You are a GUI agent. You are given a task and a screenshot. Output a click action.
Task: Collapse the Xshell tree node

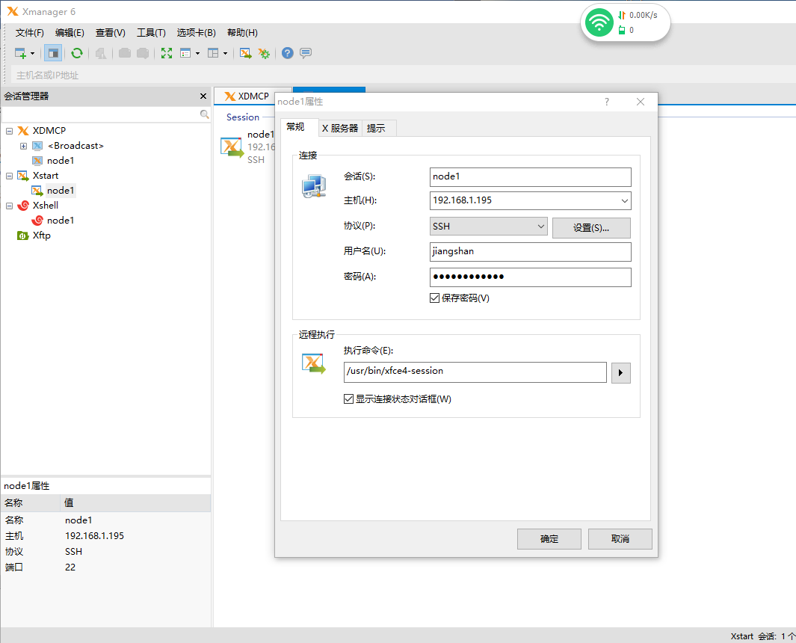9,206
